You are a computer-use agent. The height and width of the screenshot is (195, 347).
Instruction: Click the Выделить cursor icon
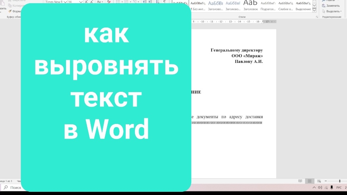point(323,11)
